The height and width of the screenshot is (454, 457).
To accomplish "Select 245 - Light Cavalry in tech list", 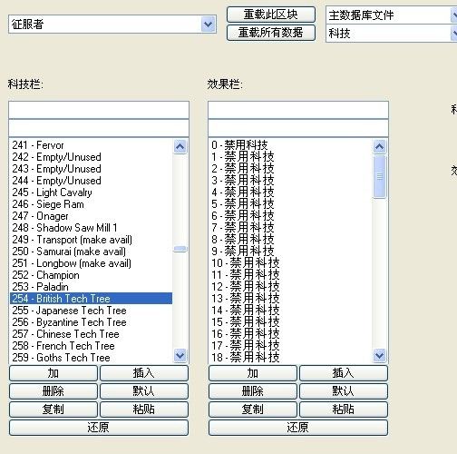I will (91, 192).
